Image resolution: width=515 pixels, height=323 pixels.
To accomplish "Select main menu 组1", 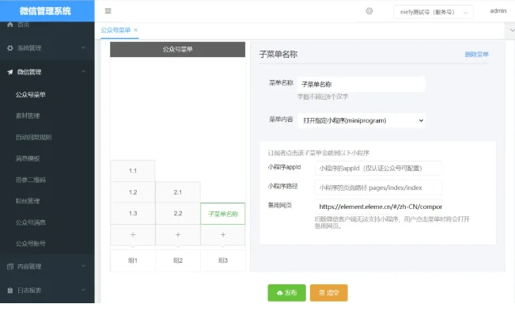I will click(x=133, y=260).
